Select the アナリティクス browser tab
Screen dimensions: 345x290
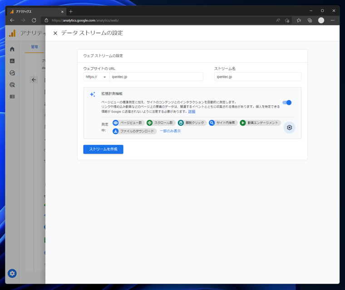(36, 12)
